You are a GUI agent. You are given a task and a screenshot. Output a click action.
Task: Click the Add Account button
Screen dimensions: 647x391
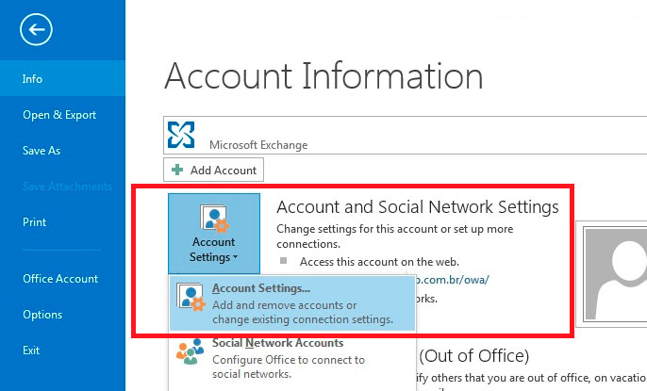point(213,170)
